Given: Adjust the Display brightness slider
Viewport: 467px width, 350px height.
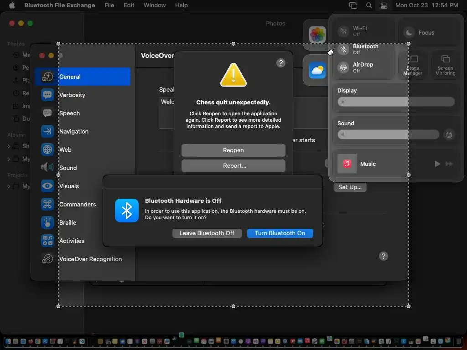Looking at the screenshot, I should [x=396, y=102].
